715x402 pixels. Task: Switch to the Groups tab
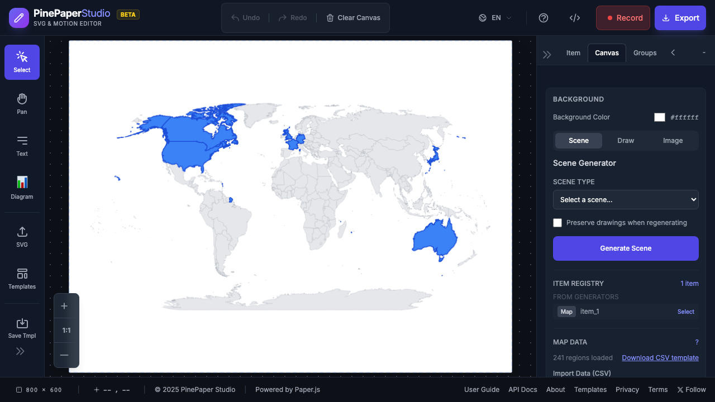(x=645, y=53)
